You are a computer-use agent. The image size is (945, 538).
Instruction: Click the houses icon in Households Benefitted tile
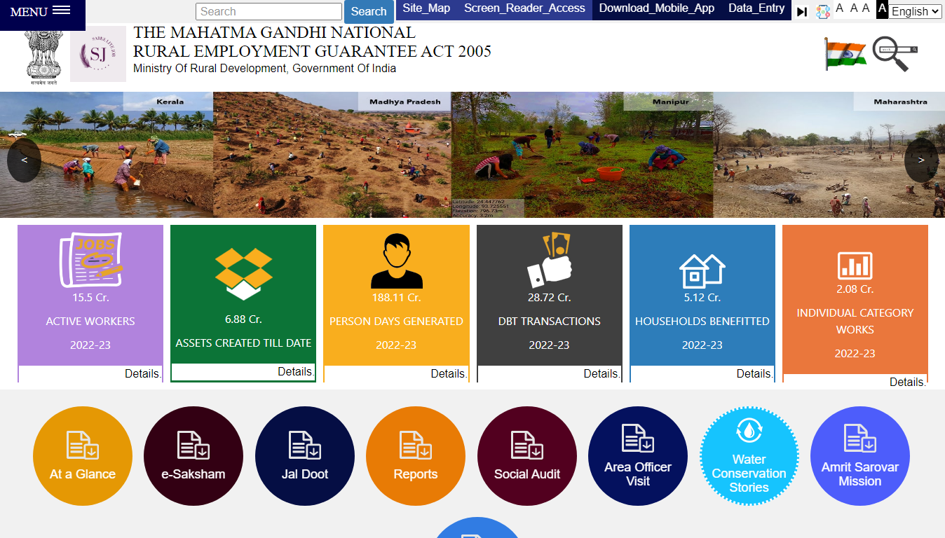(702, 271)
